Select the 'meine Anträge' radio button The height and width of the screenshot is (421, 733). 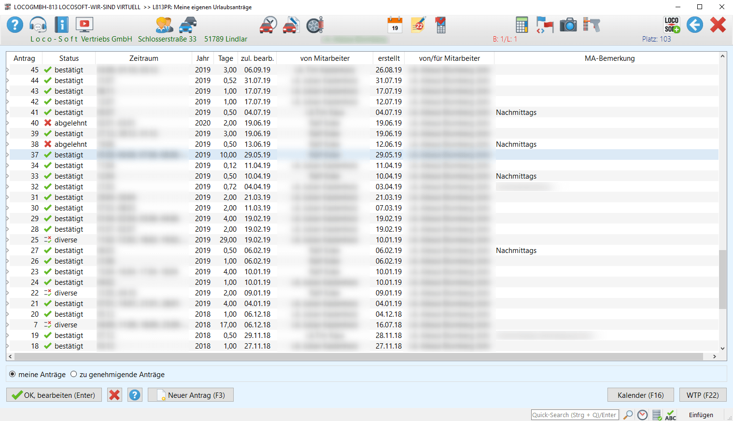[13, 374]
